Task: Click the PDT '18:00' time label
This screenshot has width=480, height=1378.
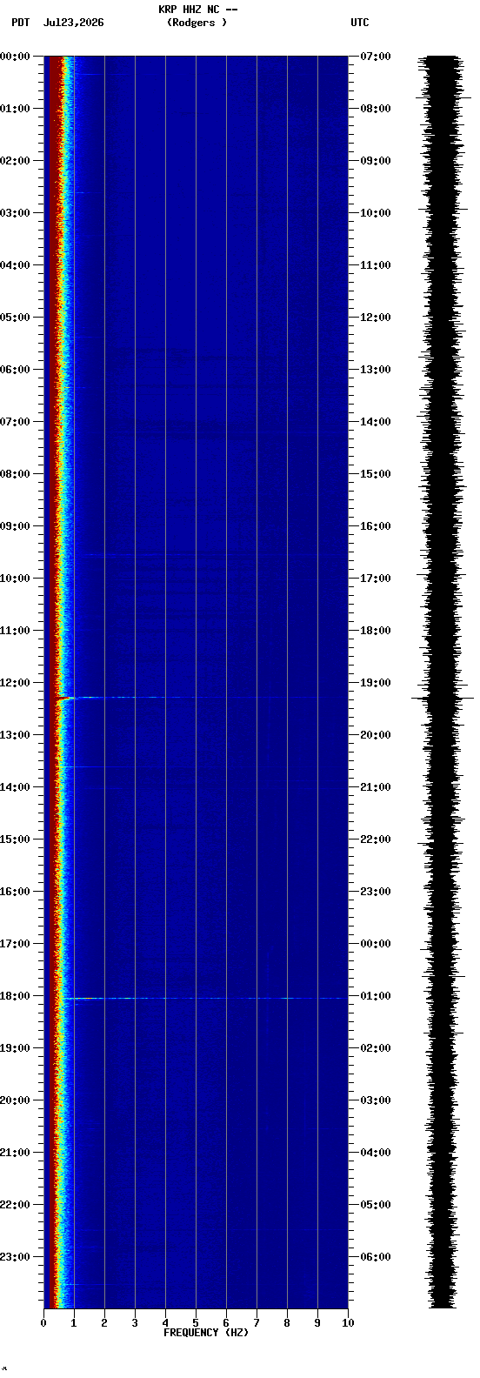Action: (x=15, y=996)
